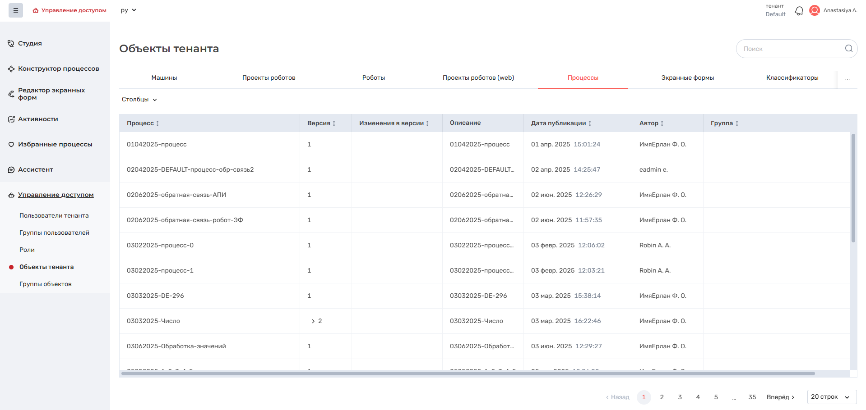Click the hamburger menu icon
This screenshot has width=866, height=410.
click(x=15, y=10)
